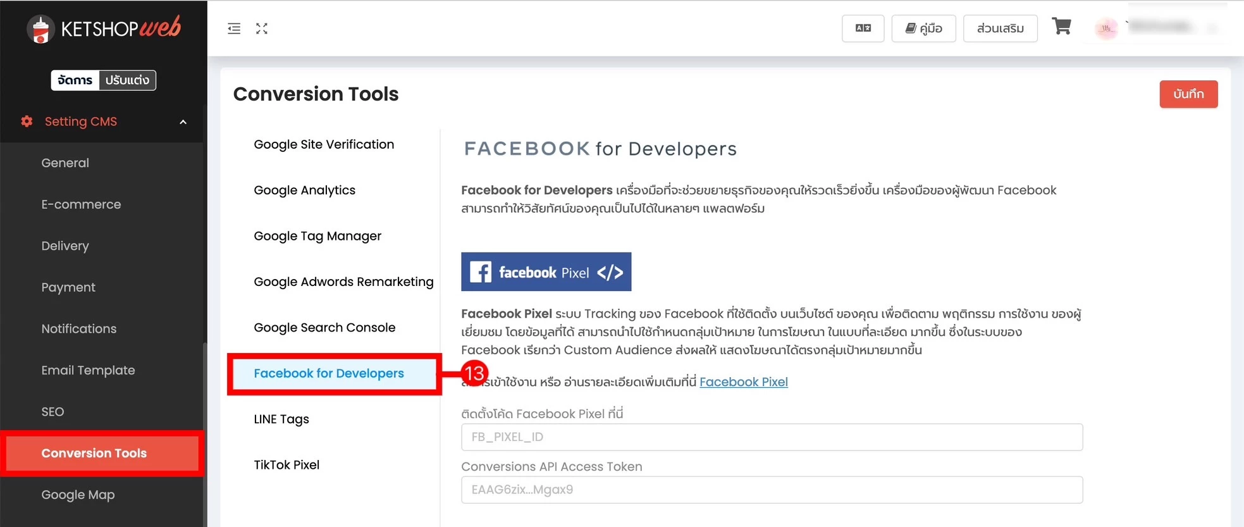Viewport: 1244px width, 527px height.
Task: Toggle fullscreen expand icon
Action: (x=262, y=28)
